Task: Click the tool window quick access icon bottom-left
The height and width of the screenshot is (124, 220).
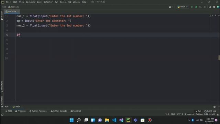Action: pyautogui.click(x=2, y=115)
